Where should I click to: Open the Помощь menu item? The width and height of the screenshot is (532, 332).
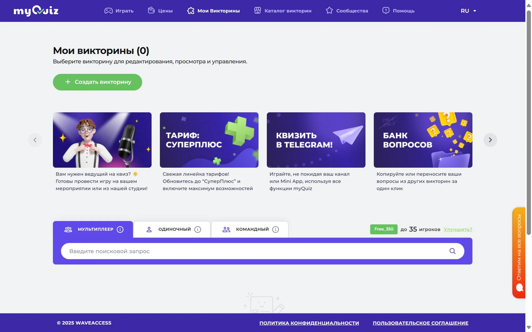[398, 11]
